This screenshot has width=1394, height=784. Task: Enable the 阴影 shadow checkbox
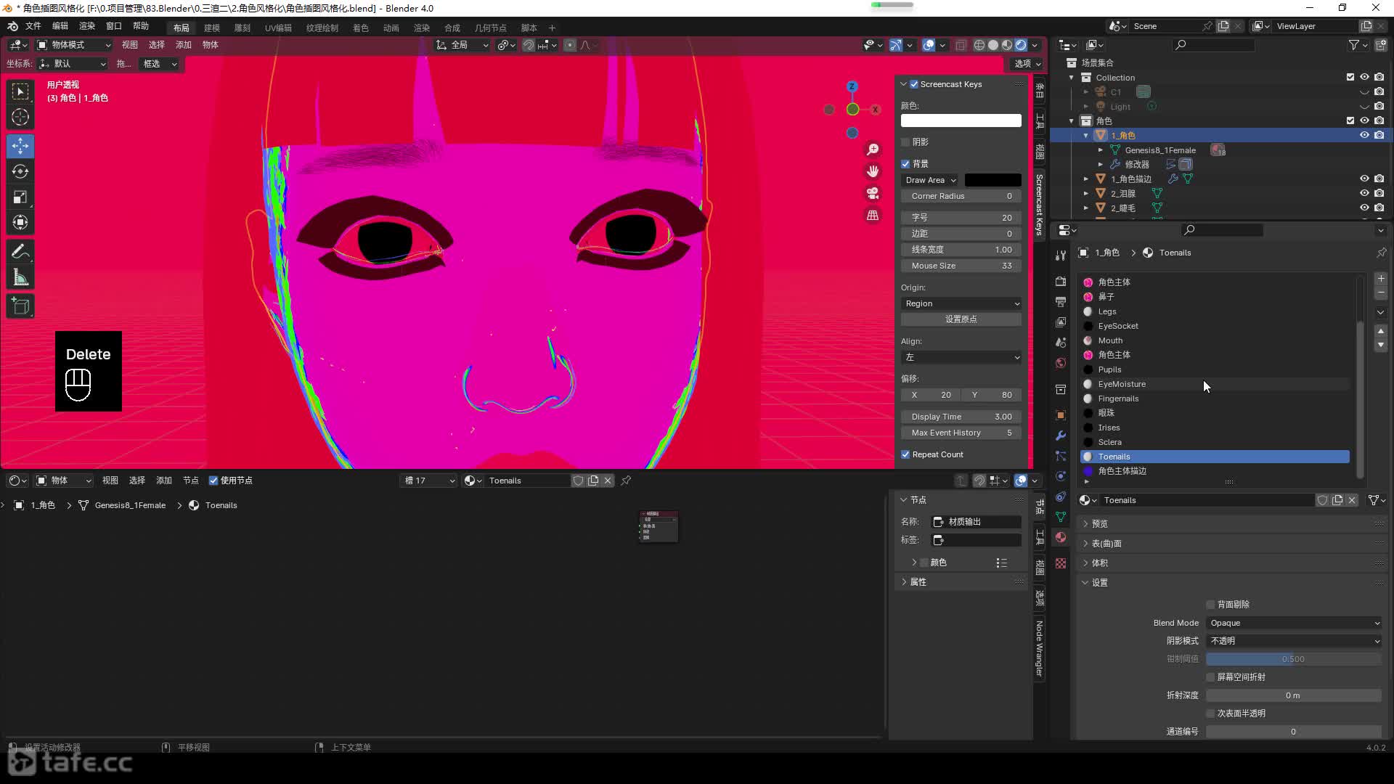905,142
